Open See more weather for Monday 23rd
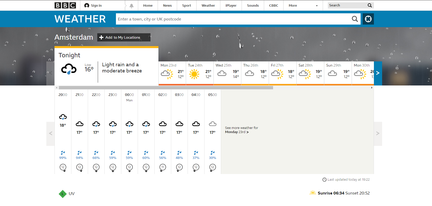 pyautogui.click(x=242, y=130)
